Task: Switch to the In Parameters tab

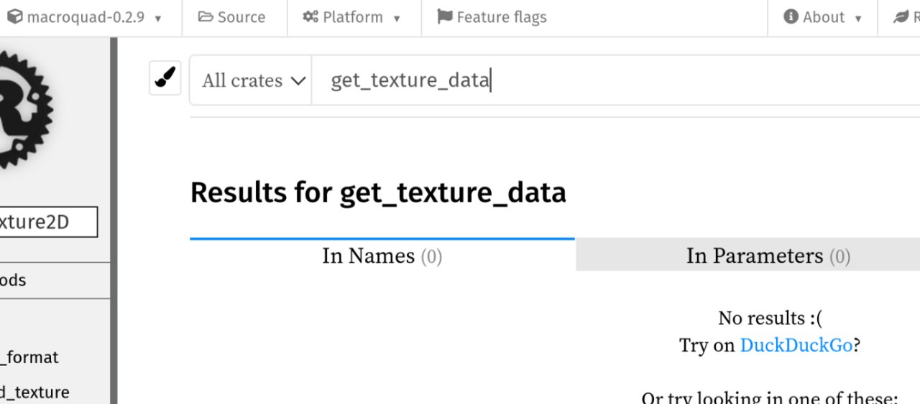Action: tap(747, 255)
